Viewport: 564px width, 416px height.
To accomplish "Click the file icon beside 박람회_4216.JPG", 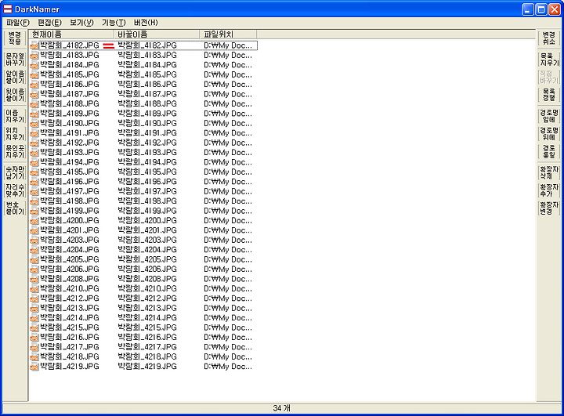I will click(34, 337).
